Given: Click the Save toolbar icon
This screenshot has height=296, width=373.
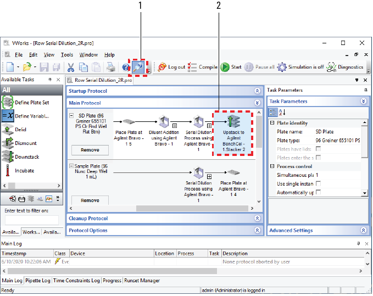Looking at the screenshot, I should coord(44,67).
